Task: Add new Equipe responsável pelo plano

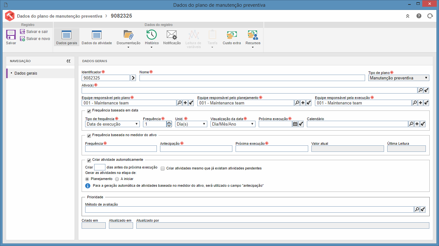Action: [185, 103]
